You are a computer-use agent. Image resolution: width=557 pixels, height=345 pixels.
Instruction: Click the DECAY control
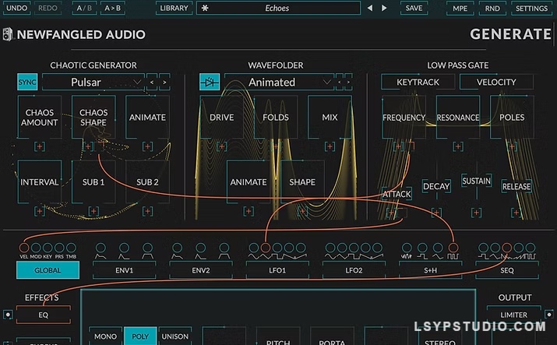[436, 186]
